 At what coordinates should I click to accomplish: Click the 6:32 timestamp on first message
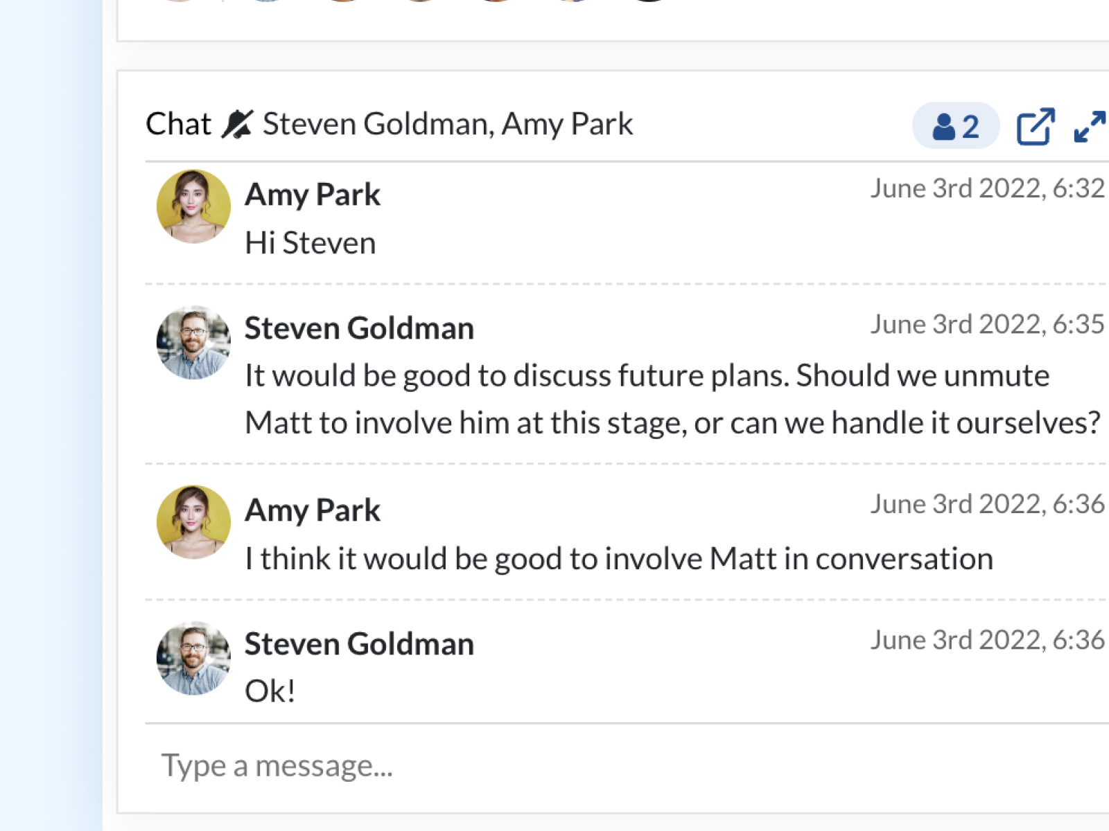pos(987,188)
